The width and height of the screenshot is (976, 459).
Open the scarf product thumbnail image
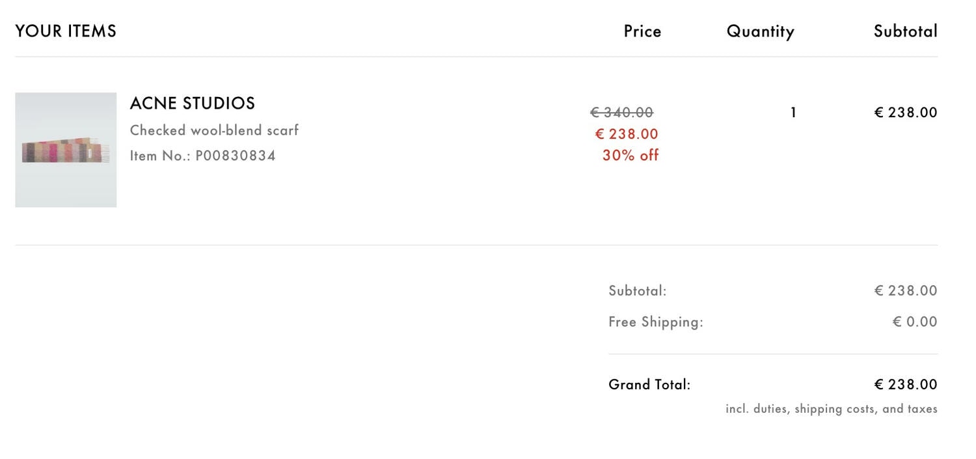(x=66, y=150)
